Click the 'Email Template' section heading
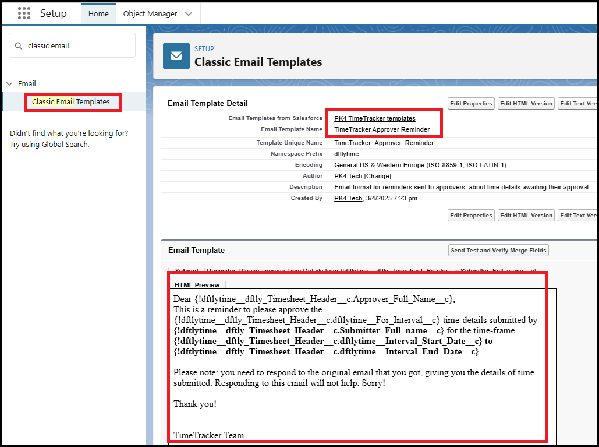599x447 pixels. coord(196,250)
